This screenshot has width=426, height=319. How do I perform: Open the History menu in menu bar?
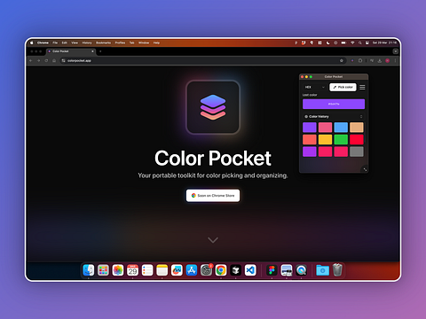87,43
